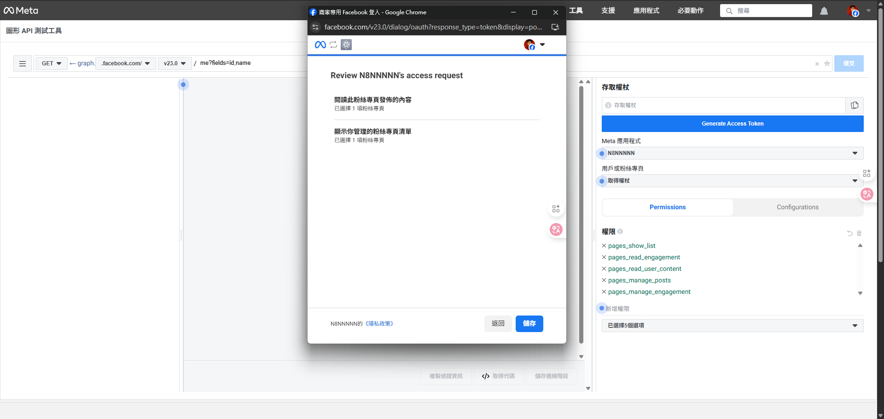Open the 工具 menu in the top bar
The image size is (884, 419).
(x=576, y=11)
